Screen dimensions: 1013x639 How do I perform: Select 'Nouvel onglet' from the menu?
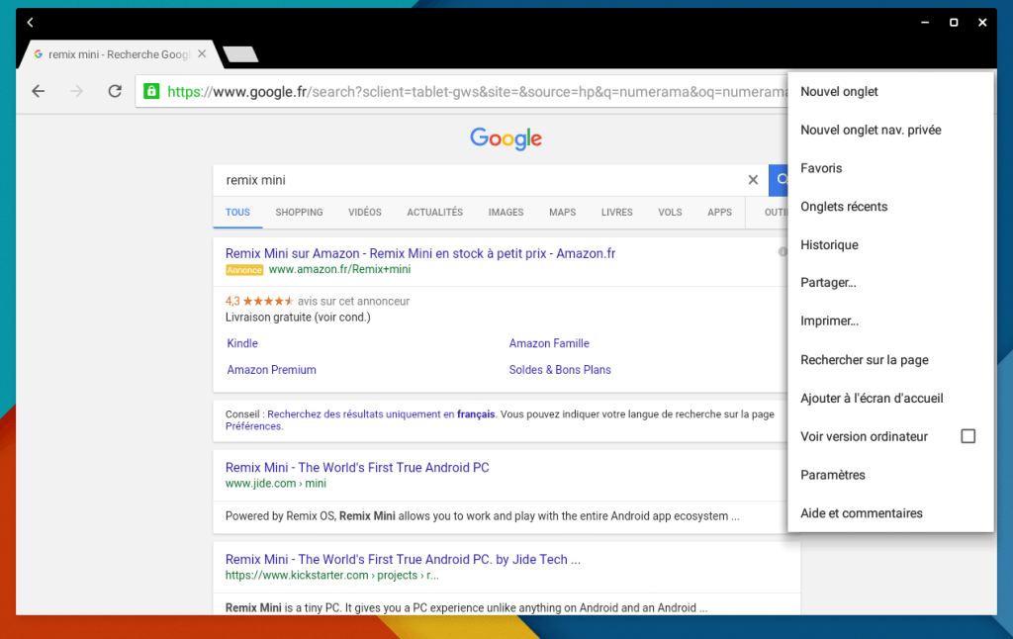pos(890,92)
